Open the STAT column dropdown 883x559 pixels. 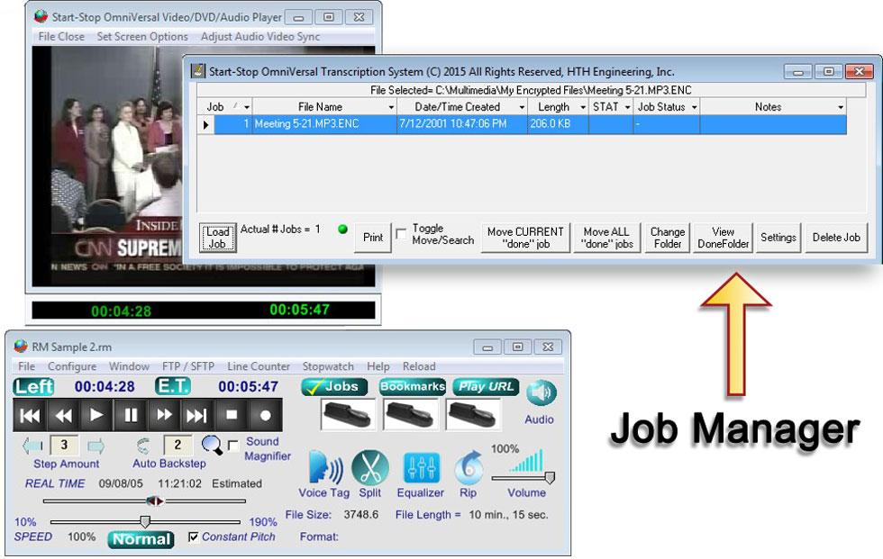[x=627, y=107]
